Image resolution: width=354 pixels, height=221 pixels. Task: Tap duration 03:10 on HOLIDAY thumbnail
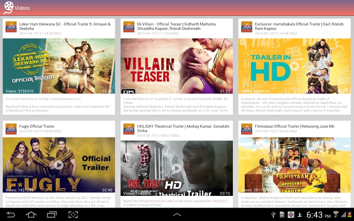click(225, 193)
